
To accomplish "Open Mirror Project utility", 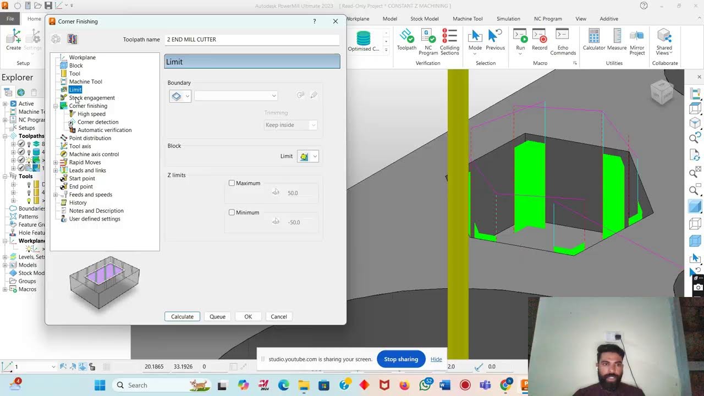I will 637,42.
